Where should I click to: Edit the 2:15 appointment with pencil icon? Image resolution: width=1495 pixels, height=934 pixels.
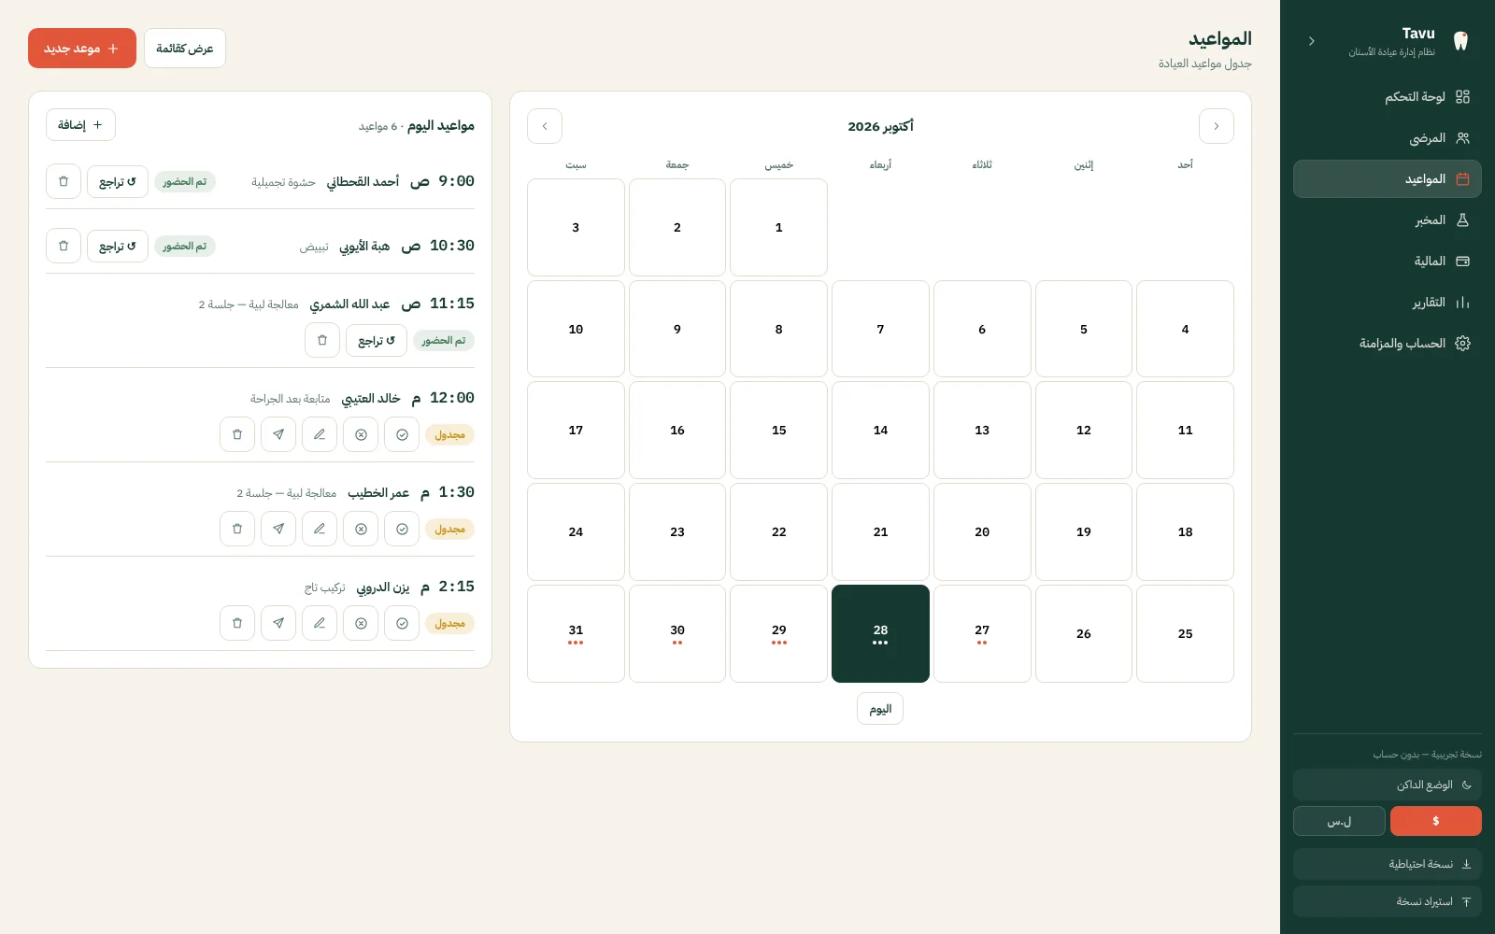point(320,623)
